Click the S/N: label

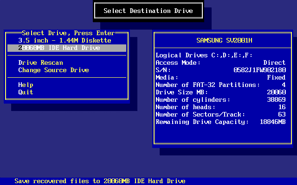(163, 70)
